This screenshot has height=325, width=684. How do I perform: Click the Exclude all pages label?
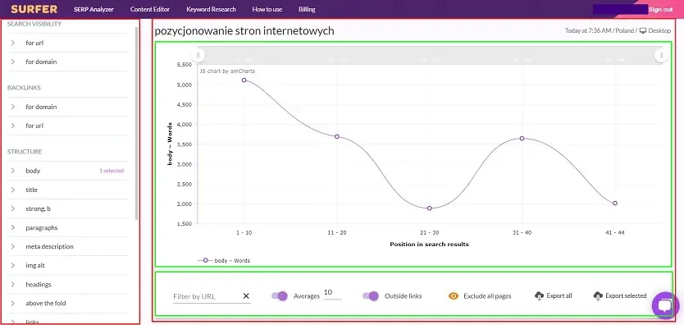[487, 296]
